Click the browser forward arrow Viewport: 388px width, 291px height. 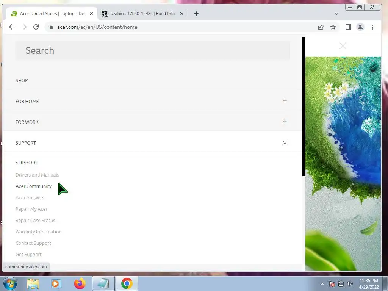[x=24, y=27]
